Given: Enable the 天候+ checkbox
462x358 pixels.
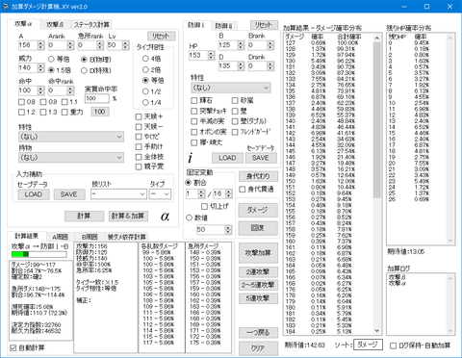Looking at the screenshot, I should [149, 116].
